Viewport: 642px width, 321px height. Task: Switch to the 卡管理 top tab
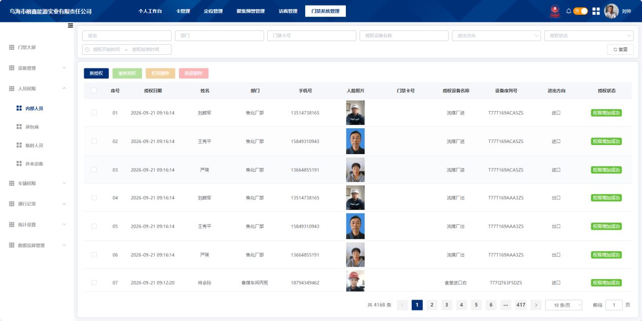183,11
